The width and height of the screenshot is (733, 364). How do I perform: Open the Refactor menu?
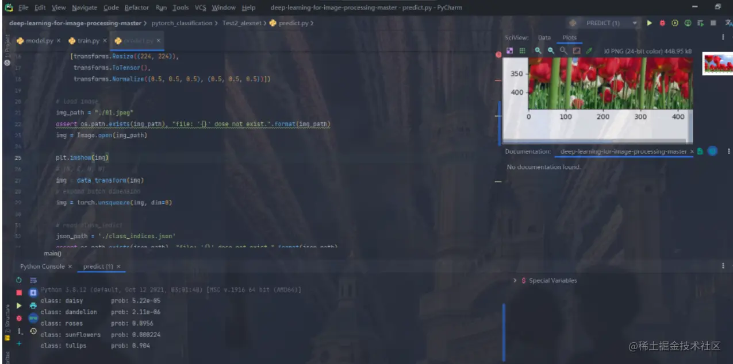tap(137, 7)
